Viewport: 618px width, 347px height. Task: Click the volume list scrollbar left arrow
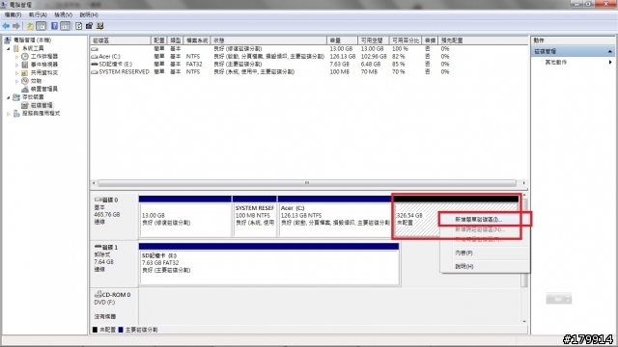pyautogui.click(x=94, y=183)
